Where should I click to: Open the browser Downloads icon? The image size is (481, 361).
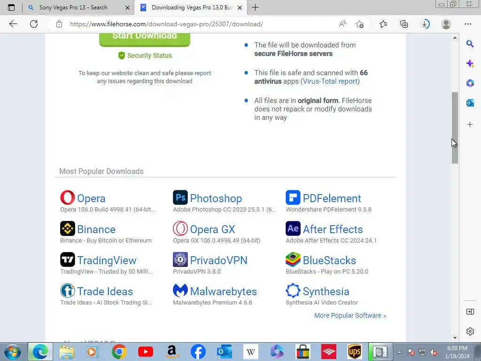(x=425, y=24)
